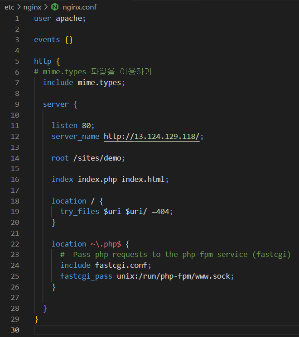The width and height of the screenshot is (299, 337).
Task: Click line number 30 in gutter
Action: point(15,330)
